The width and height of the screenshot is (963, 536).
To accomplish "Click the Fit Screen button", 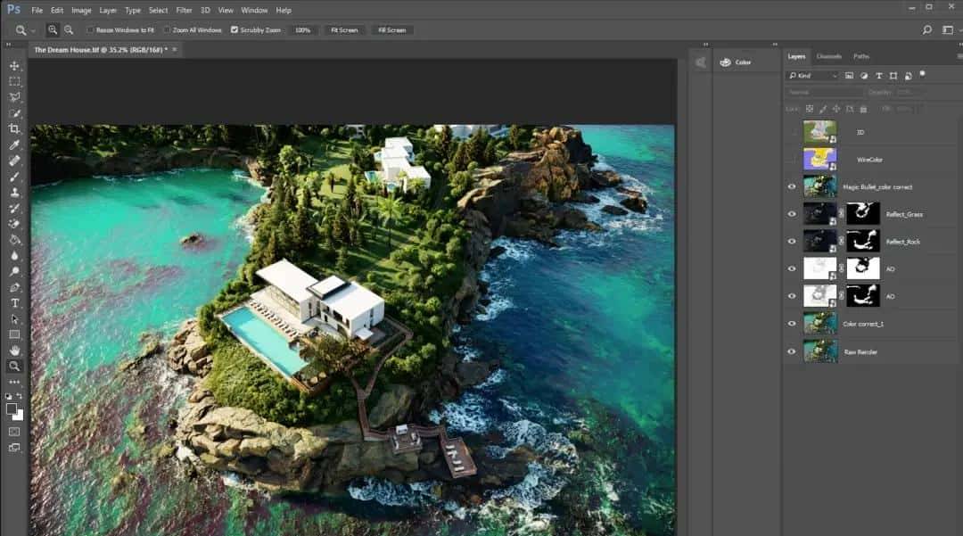I will [344, 29].
